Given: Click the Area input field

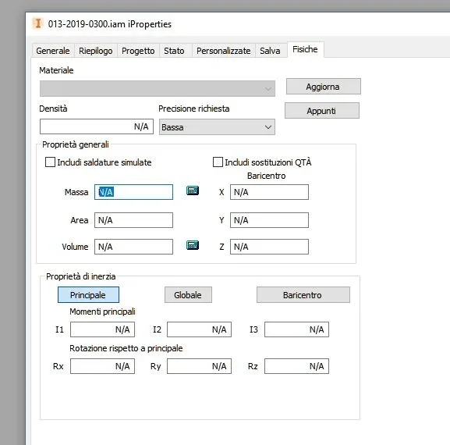Looking at the screenshot, I should point(133,220).
